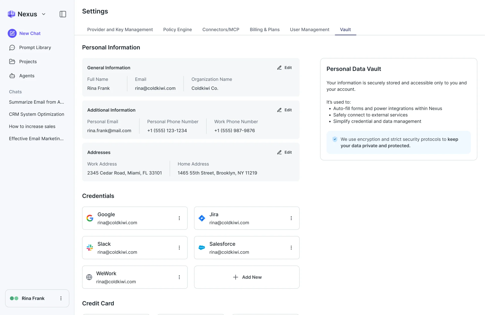Open the User Management tab
This screenshot has height=315, width=485.
point(310,30)
